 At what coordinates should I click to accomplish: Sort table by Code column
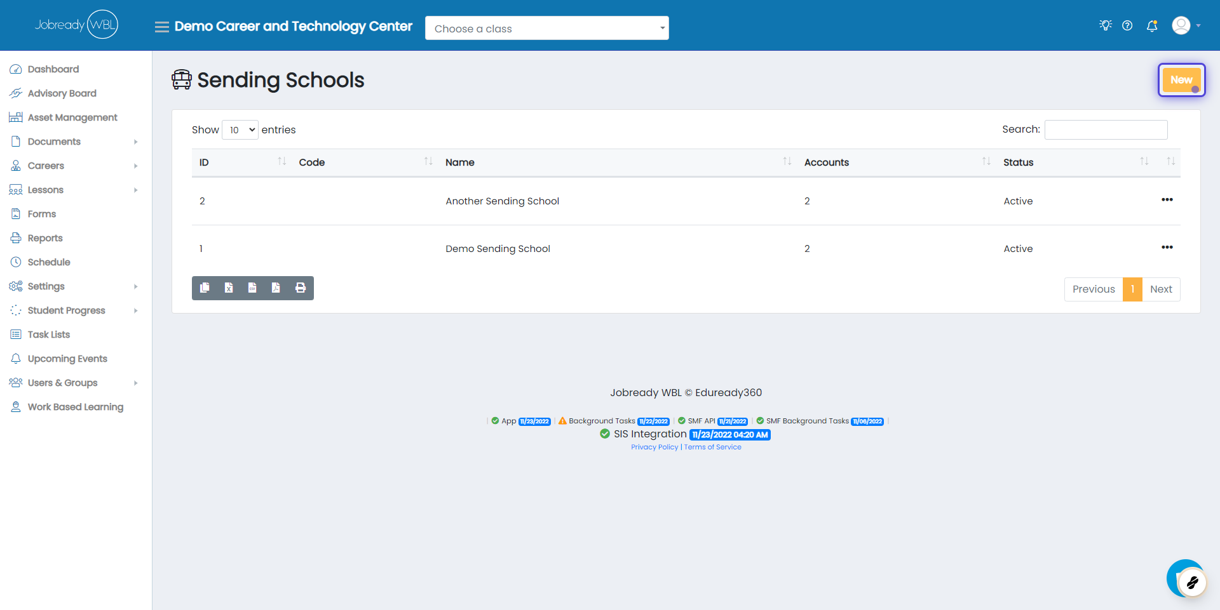365,162
